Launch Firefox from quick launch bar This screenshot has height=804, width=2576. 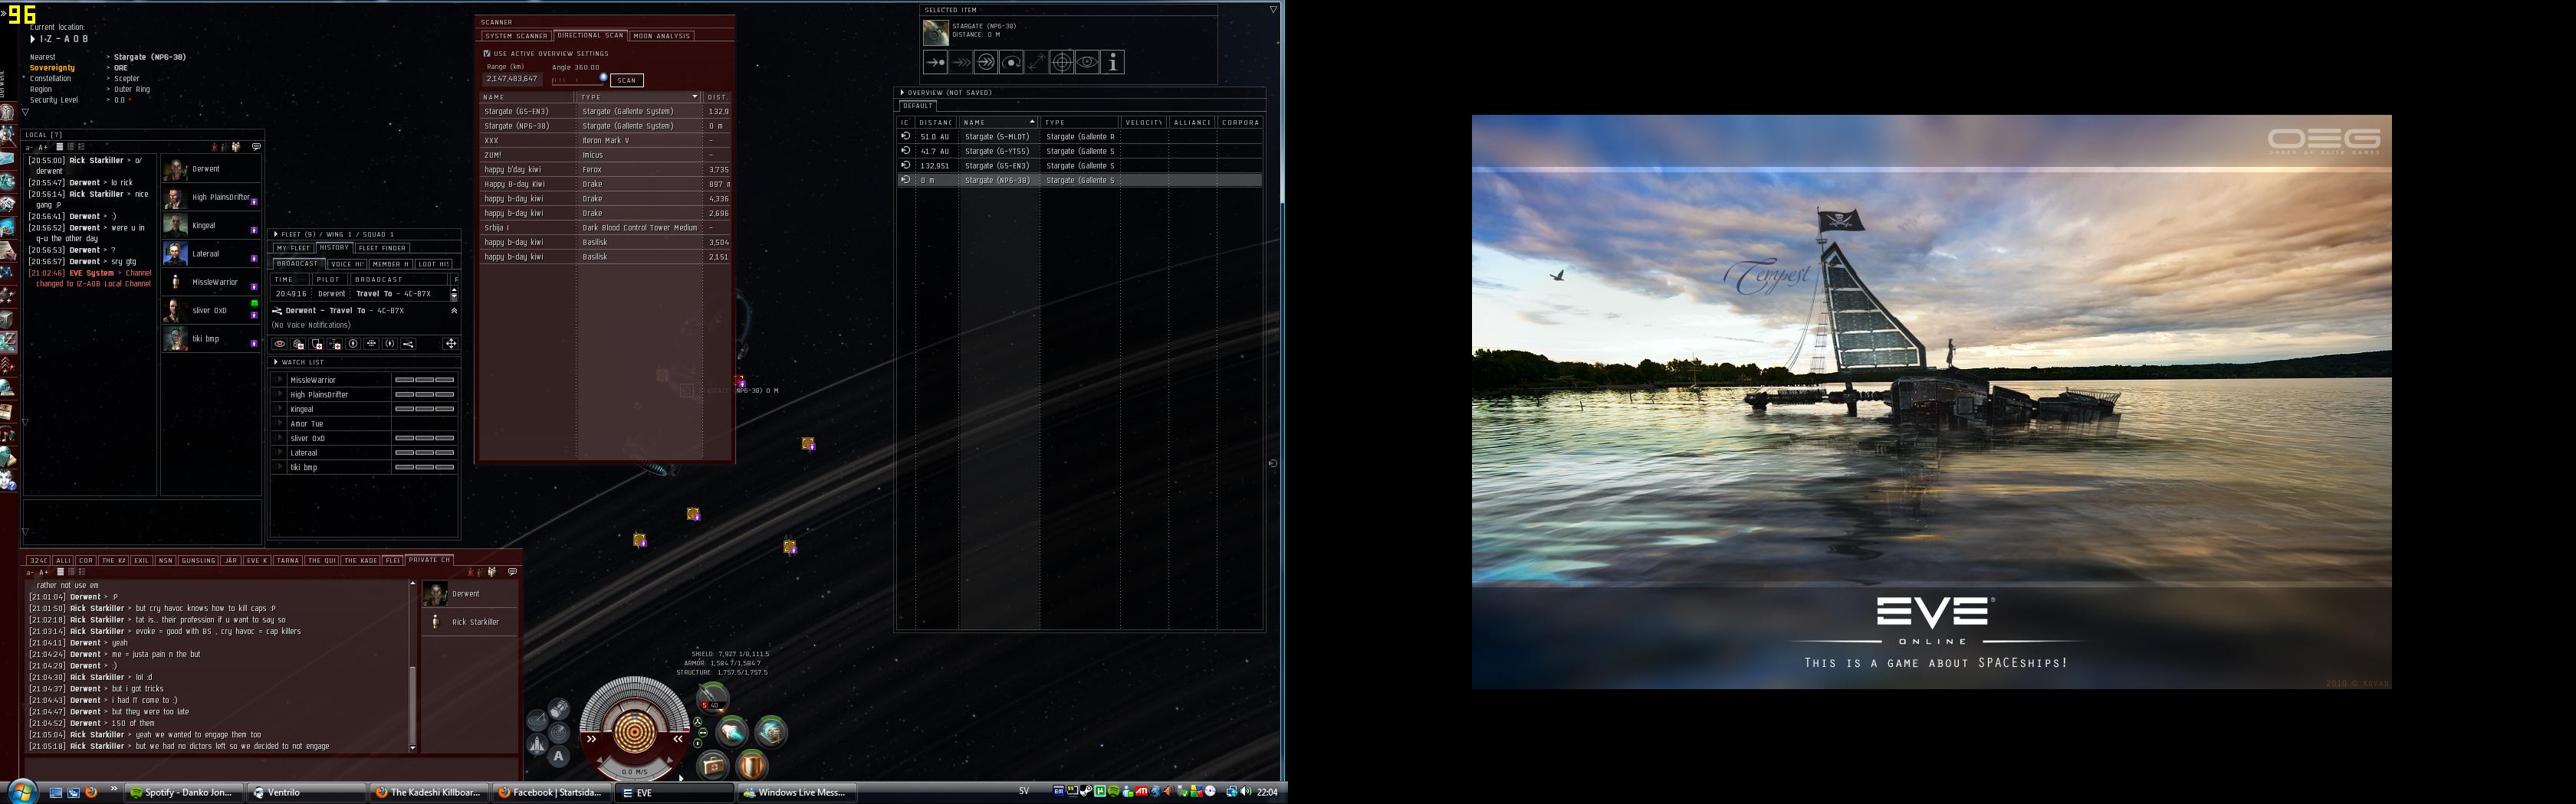[x=91, y=792]
